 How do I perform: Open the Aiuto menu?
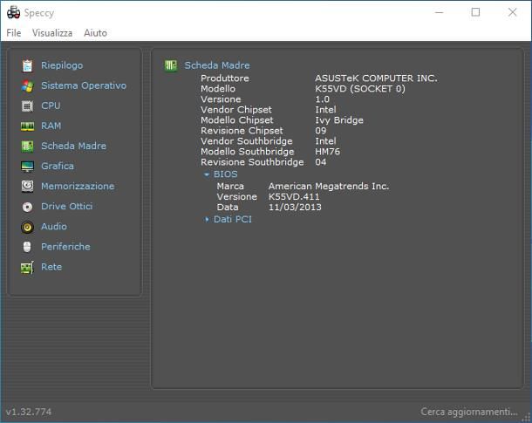click(95, 33)
